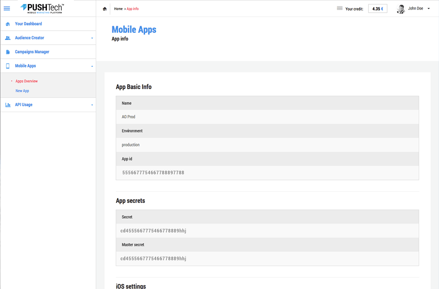Click the Secret row label

click(127, 217)
